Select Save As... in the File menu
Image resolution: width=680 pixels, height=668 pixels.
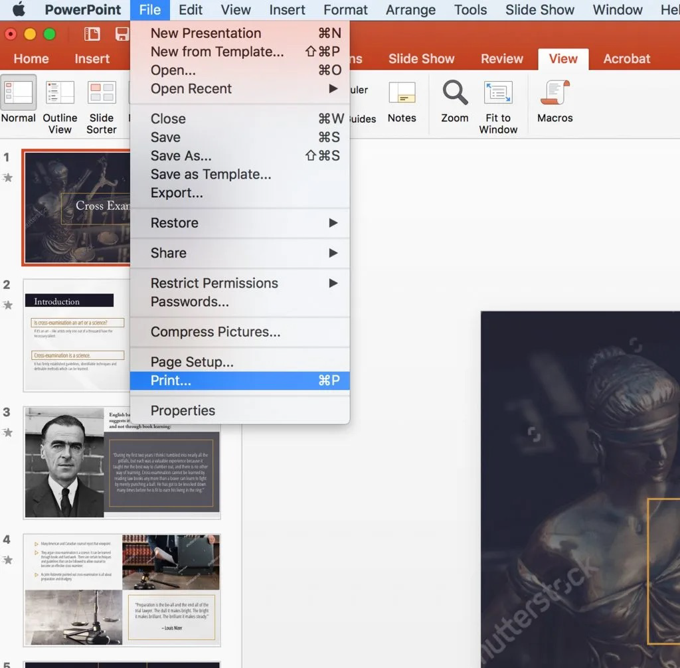point(181,156)
